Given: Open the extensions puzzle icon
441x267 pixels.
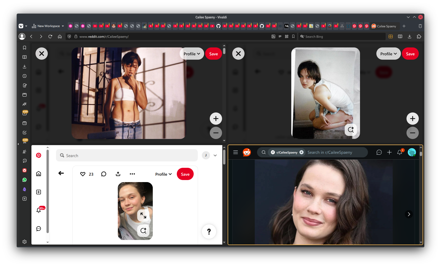Looking at the screenshot, I should (x=419, y=36).
